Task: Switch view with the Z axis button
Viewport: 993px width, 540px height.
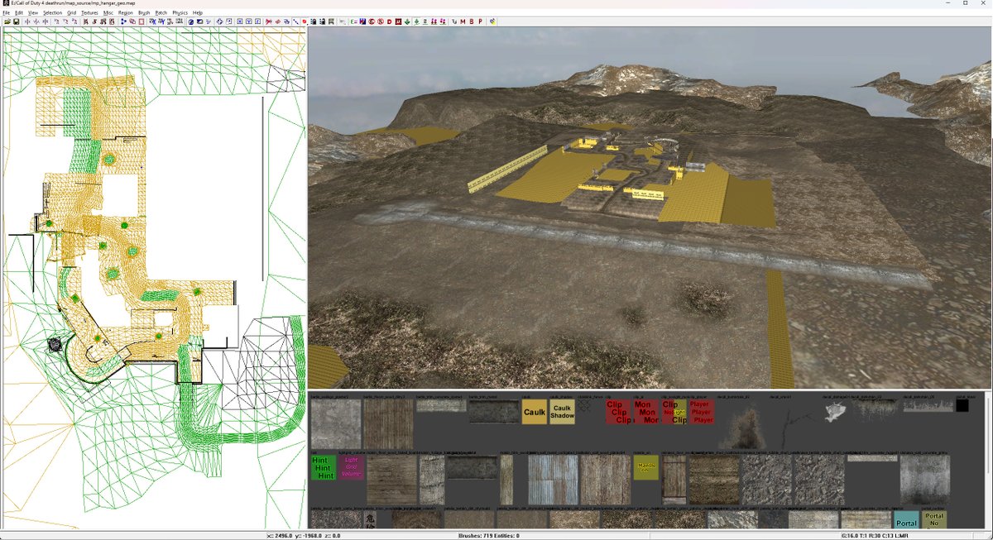Action: [x=258, y=22]
